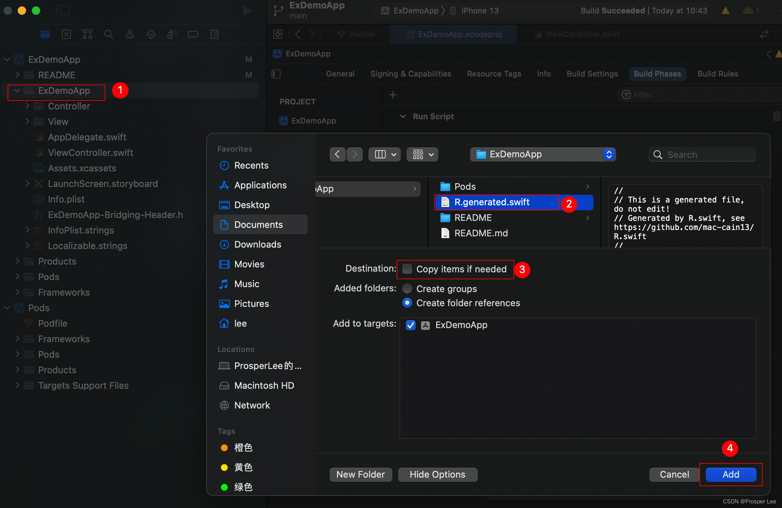Viewport: 782px width, 508px height.
Task: Switch to ViewController.swift editor tab
Action: 577,34
